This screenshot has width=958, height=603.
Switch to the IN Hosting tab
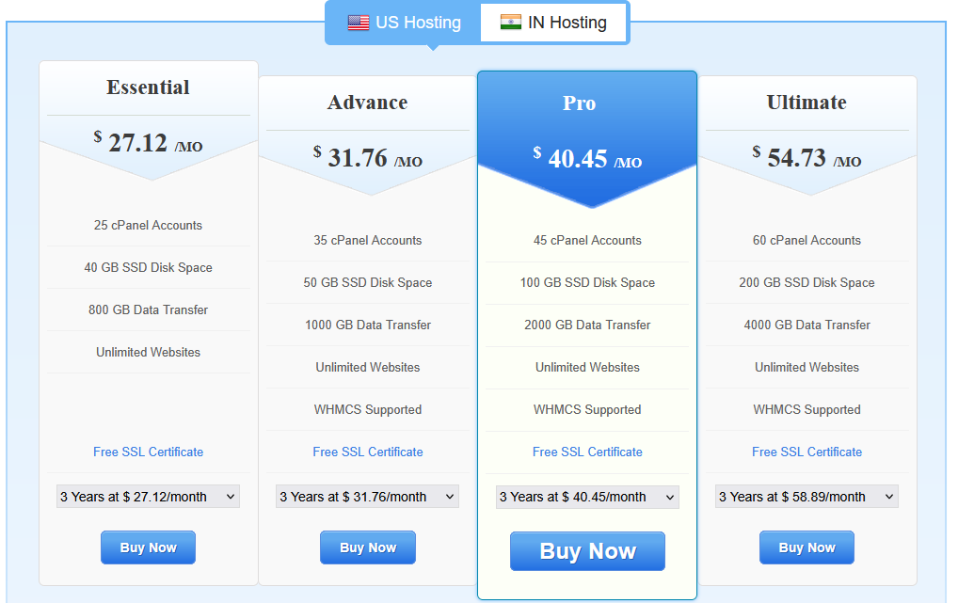click(x=553, y=23)
